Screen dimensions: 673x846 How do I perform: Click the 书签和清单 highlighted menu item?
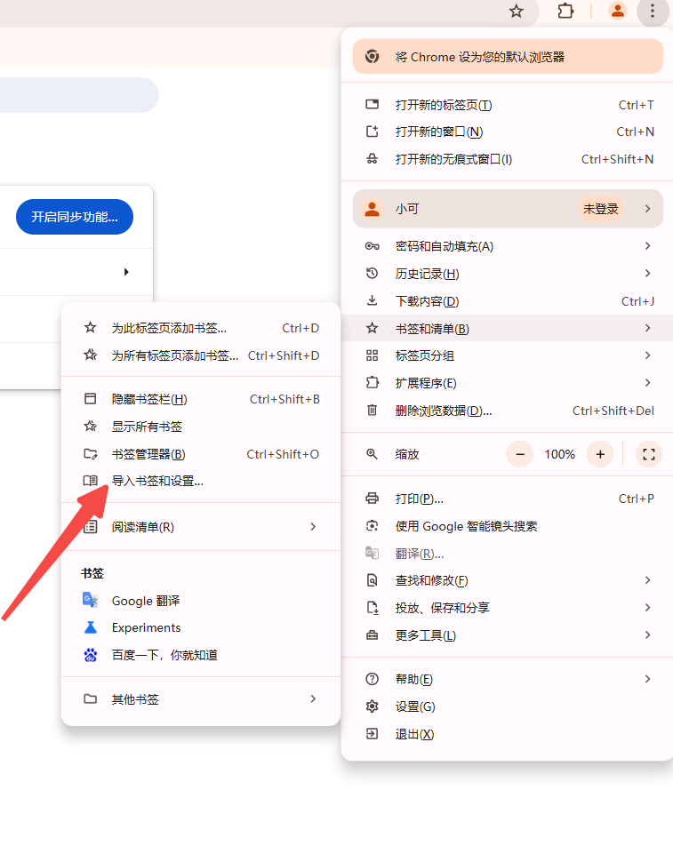[x=508, y=328]
